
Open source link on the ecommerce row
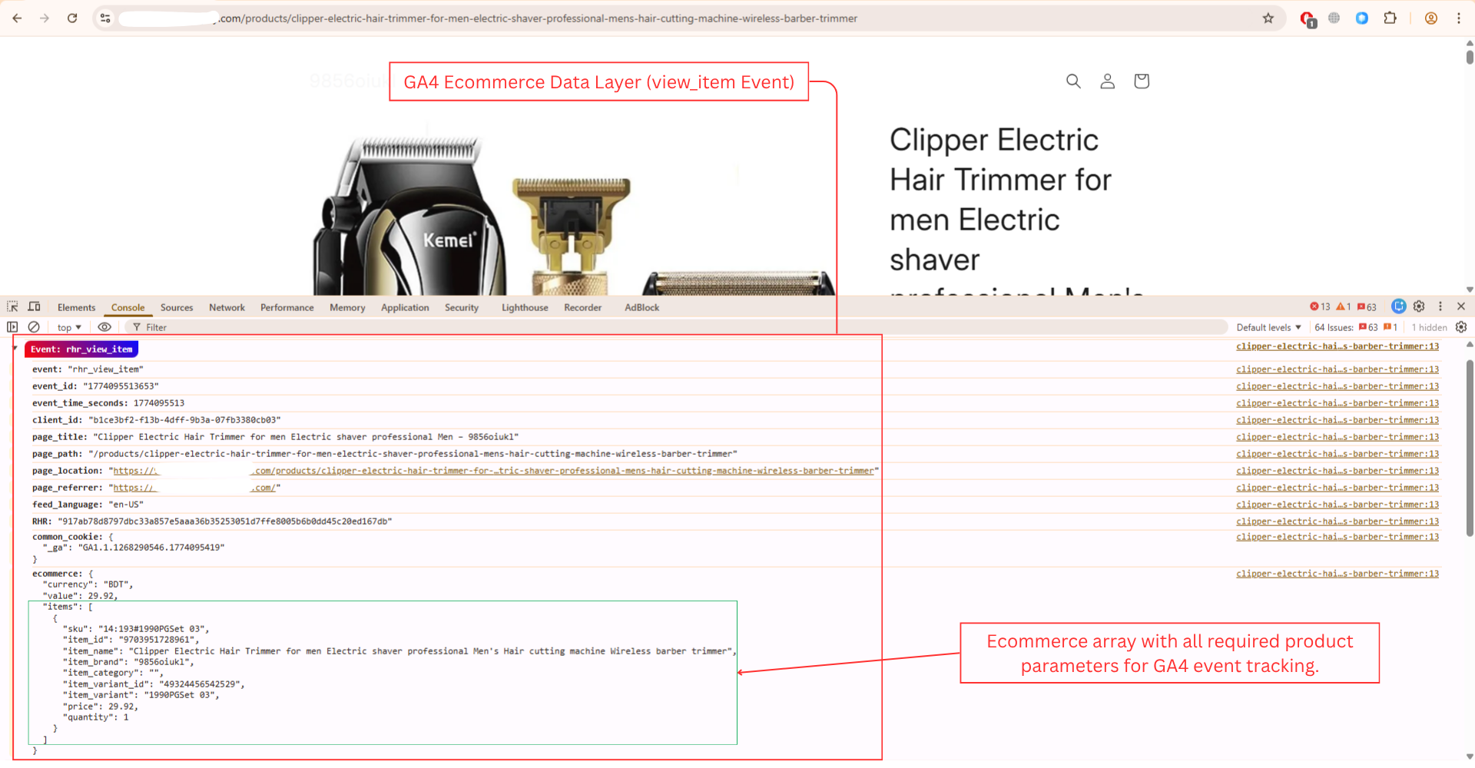1337,574
